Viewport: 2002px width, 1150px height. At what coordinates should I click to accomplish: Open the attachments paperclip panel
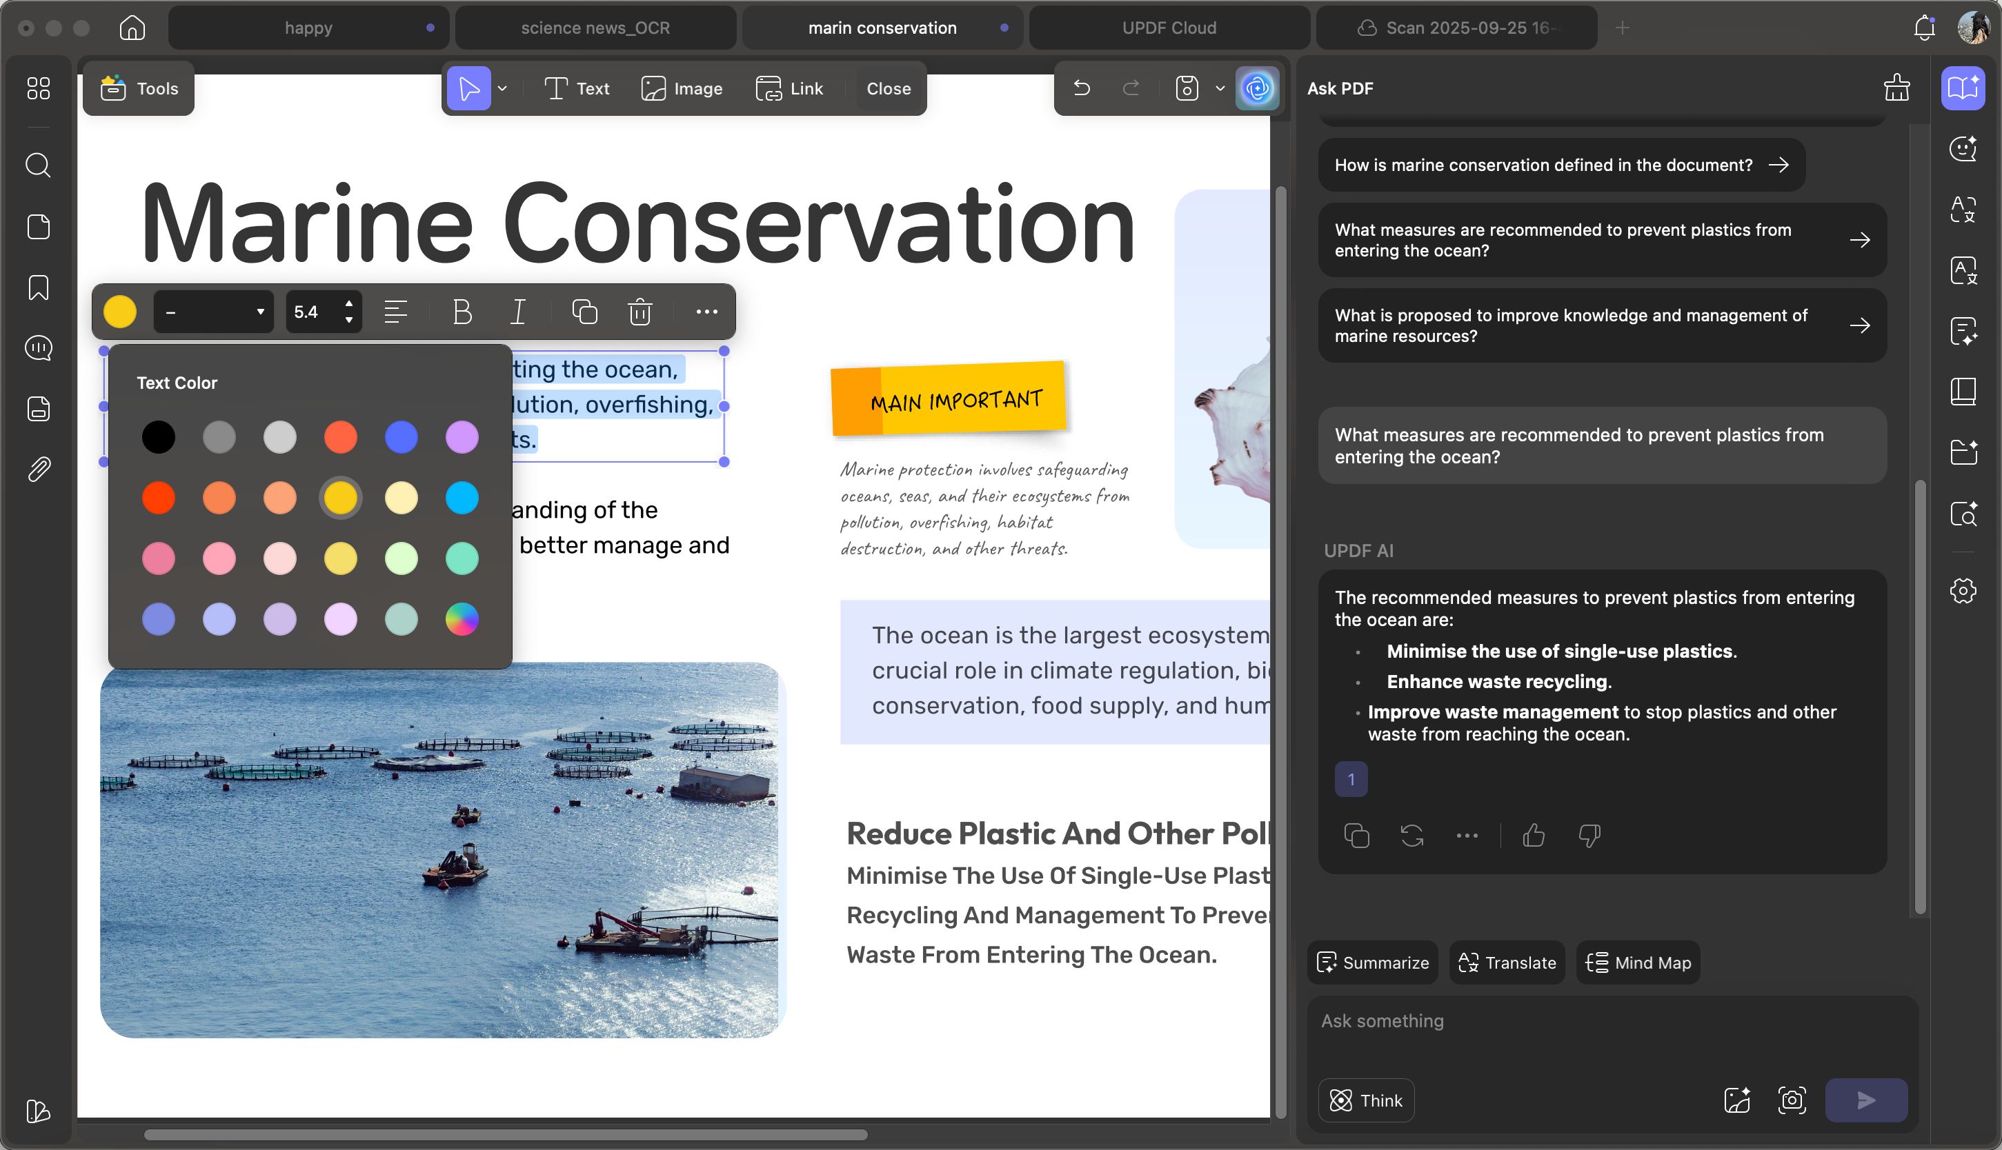pos(38,470)
